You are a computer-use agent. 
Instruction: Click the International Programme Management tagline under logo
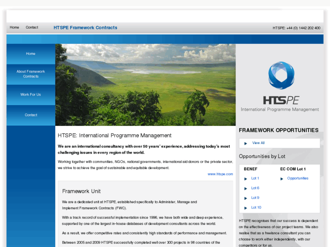tap(280, 110)
